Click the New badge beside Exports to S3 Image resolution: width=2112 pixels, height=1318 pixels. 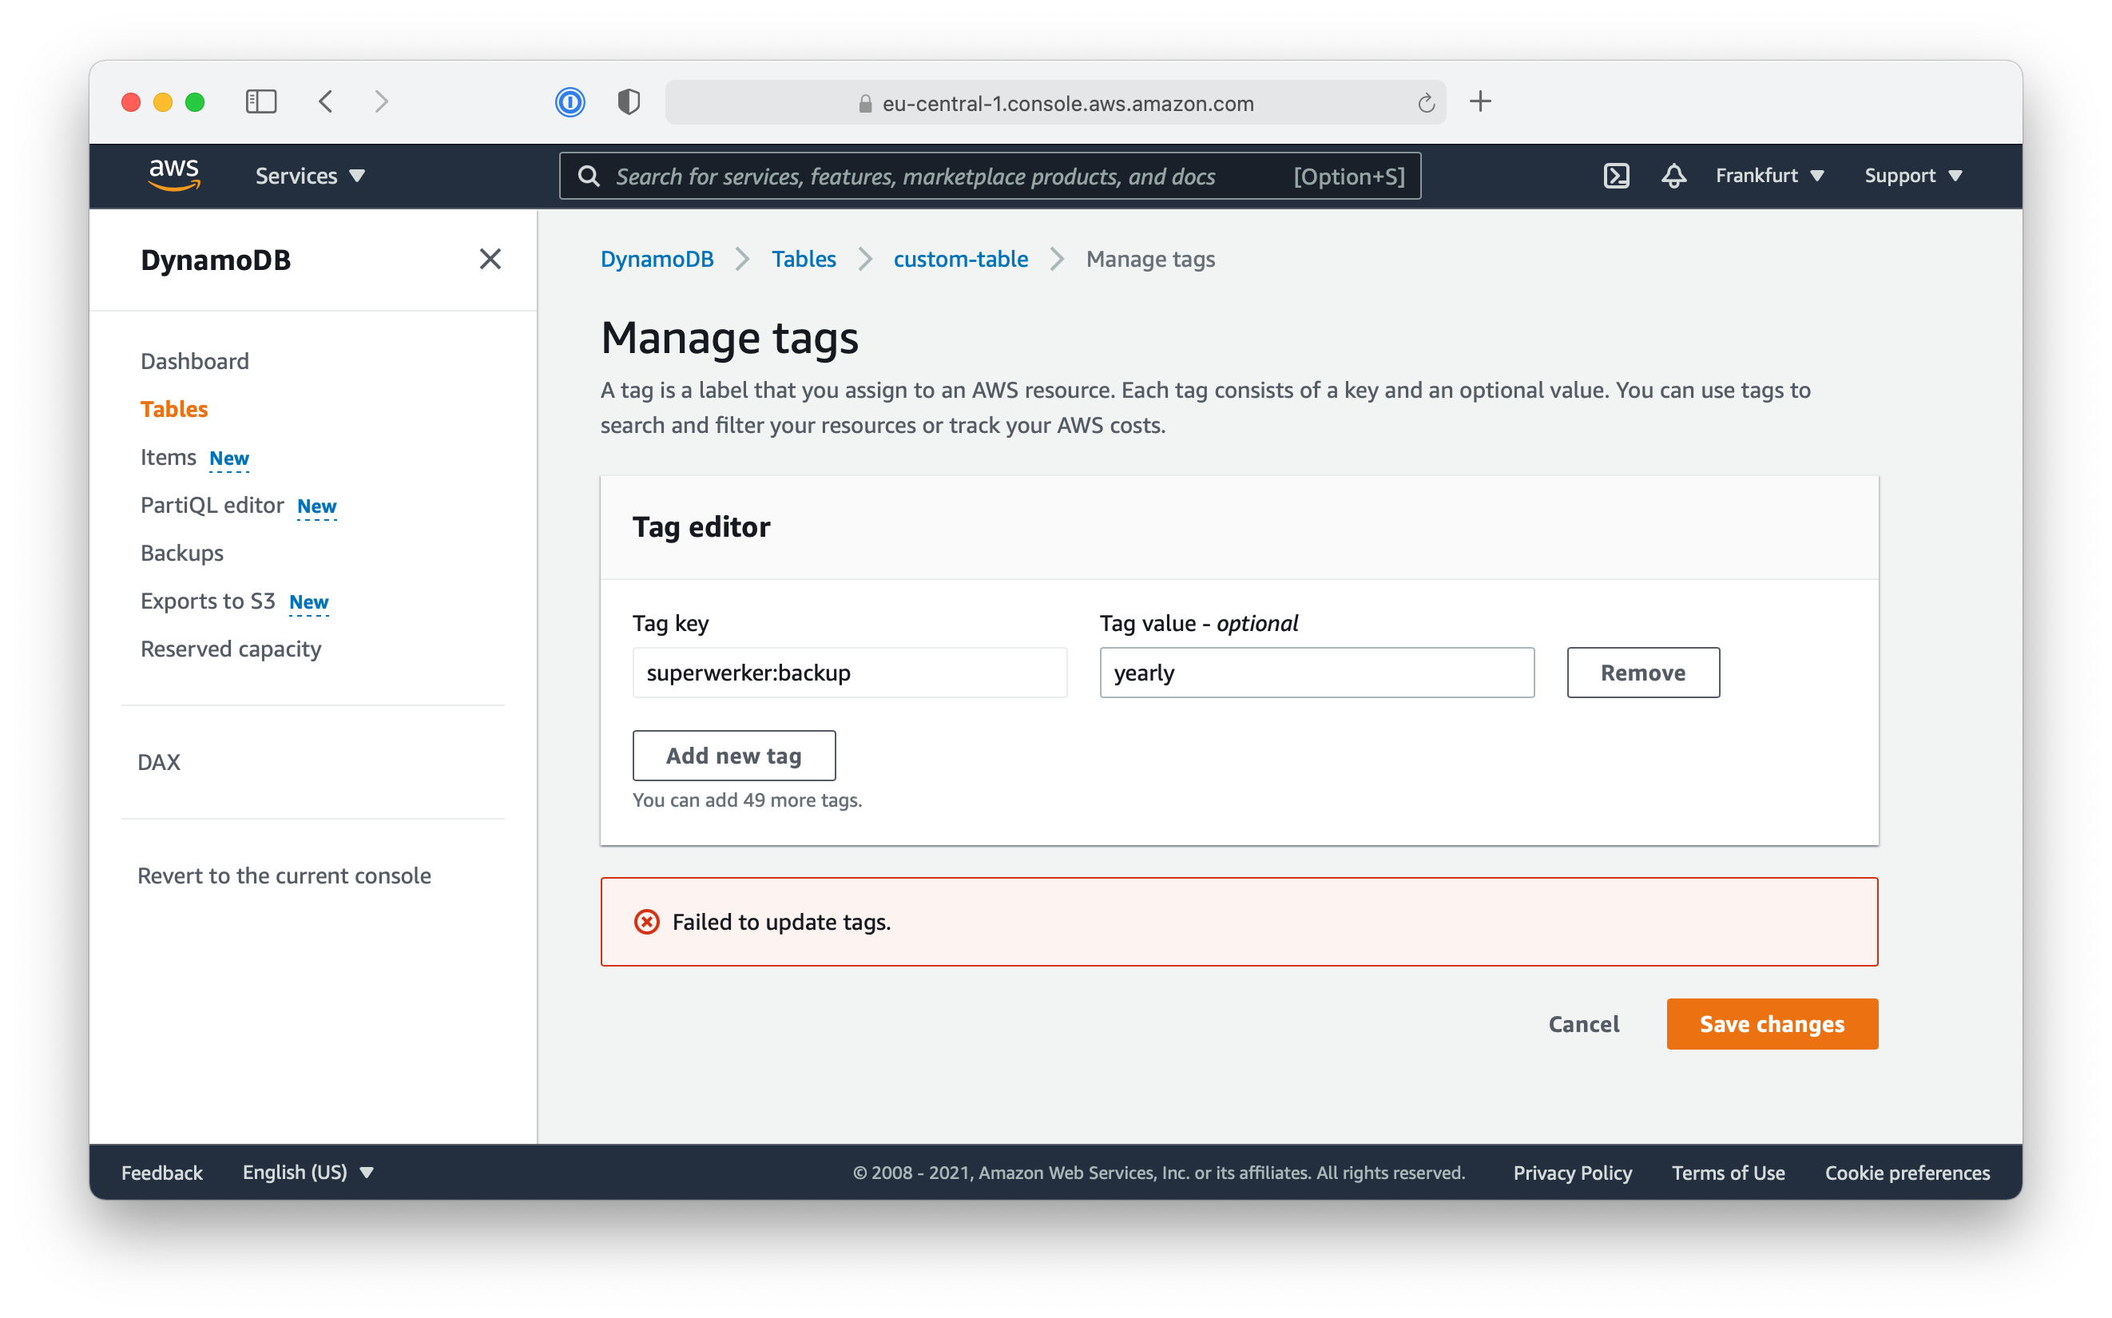pos(308,601)
